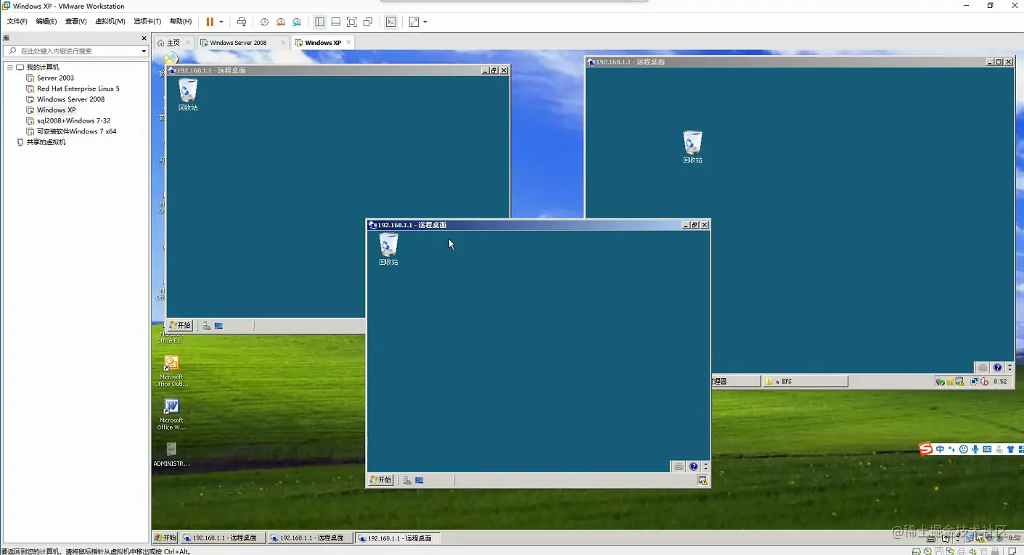1024x555 pixels.
Task: Click the EFS folder taskbar button in the right remote window
Action: (805, 381)
